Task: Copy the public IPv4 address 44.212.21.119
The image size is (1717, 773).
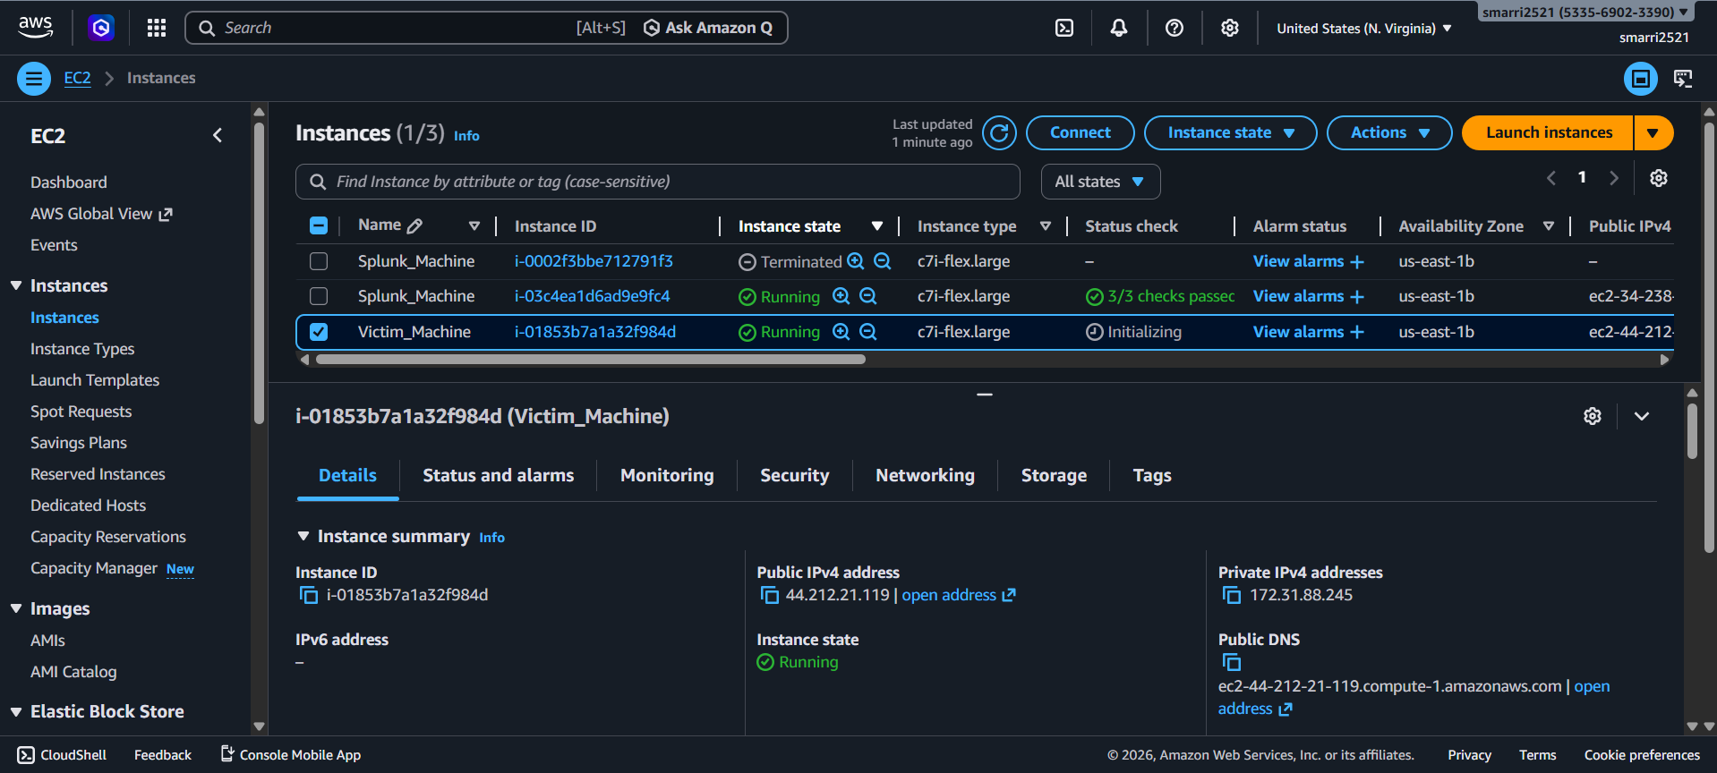Action: (769, 596)
